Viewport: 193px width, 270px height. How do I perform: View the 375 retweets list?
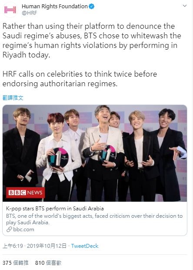pos(16,263)
